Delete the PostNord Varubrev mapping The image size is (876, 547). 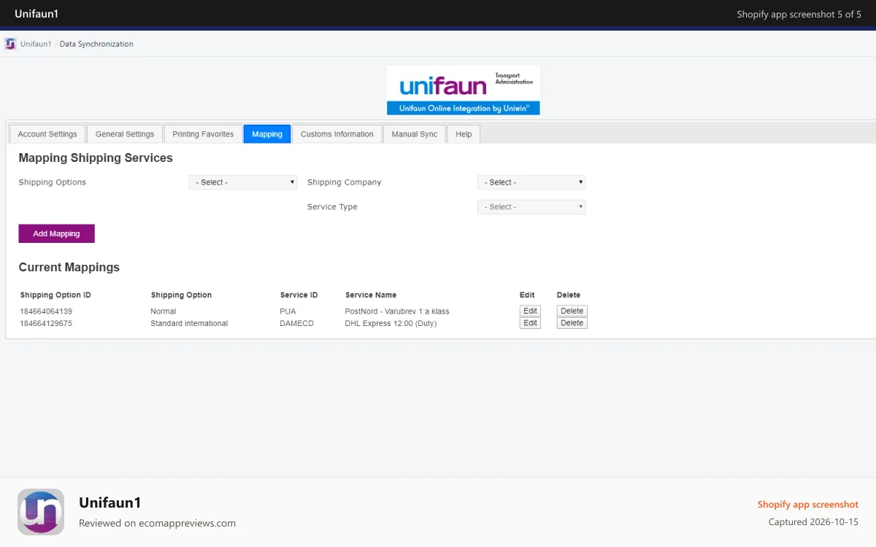[572, 311]
